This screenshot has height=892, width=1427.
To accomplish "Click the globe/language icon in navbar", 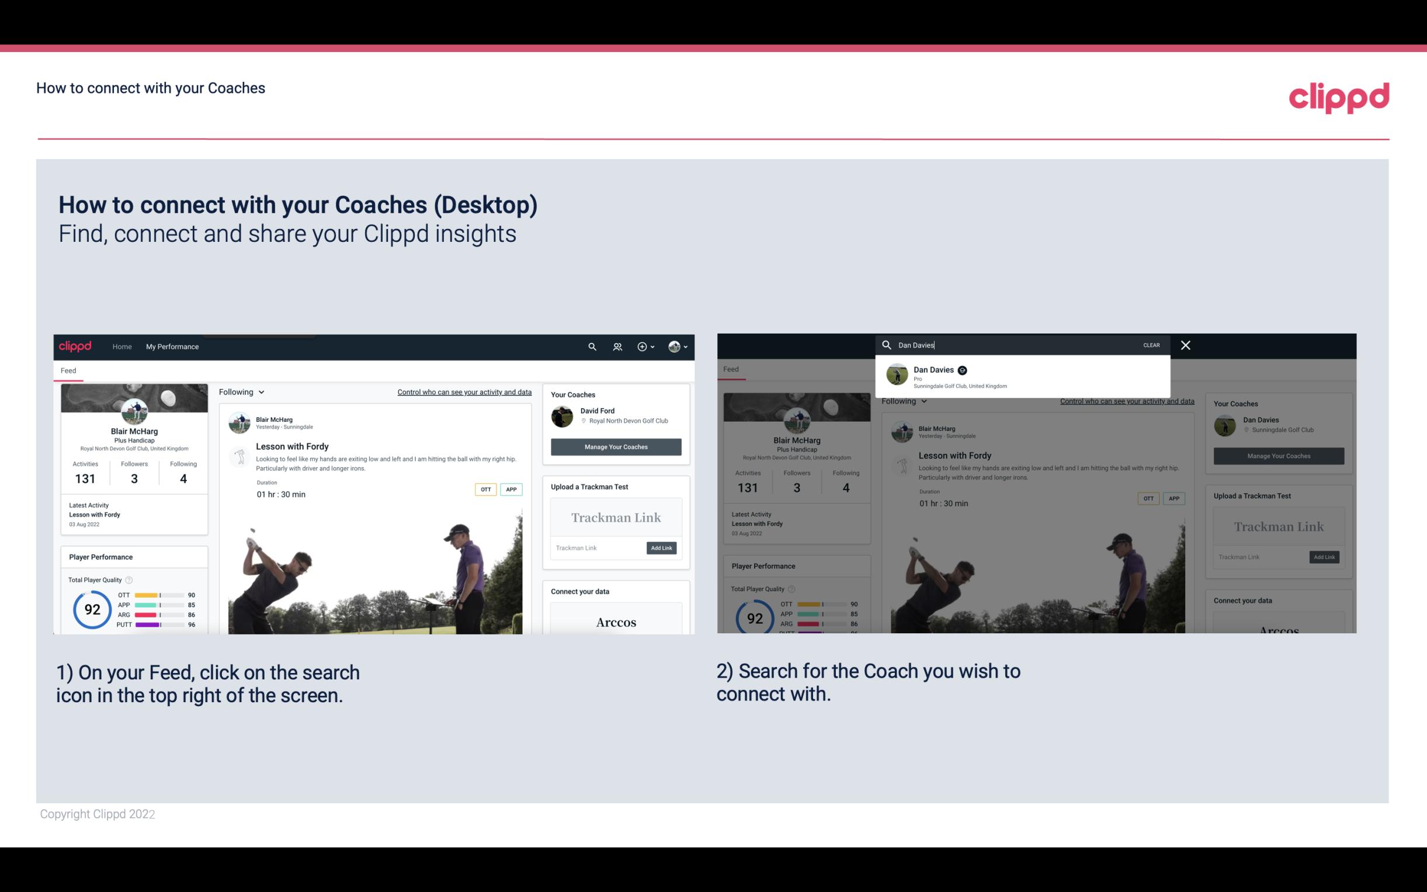I will tap(673, 346).
